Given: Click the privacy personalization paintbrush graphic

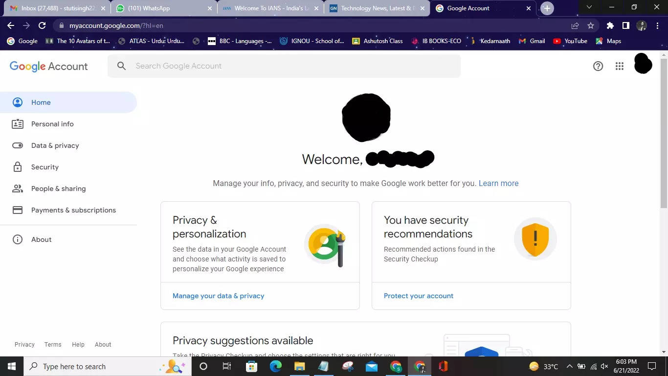Looking at the screenshot, I should pos(325,245).
